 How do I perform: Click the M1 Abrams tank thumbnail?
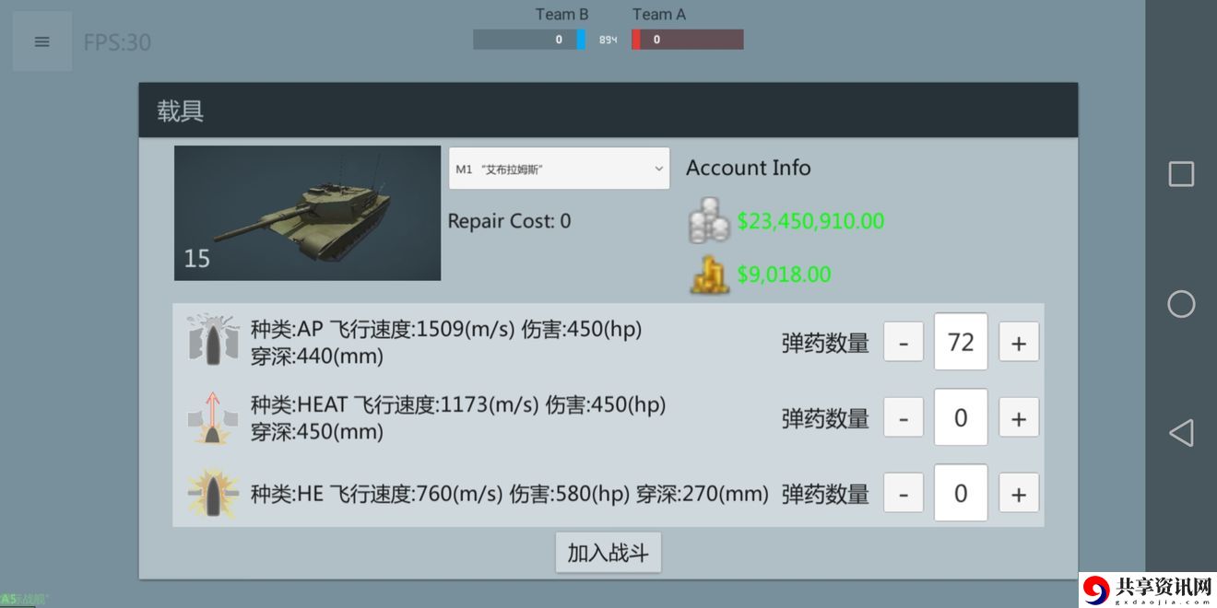(x=307, y=213)
